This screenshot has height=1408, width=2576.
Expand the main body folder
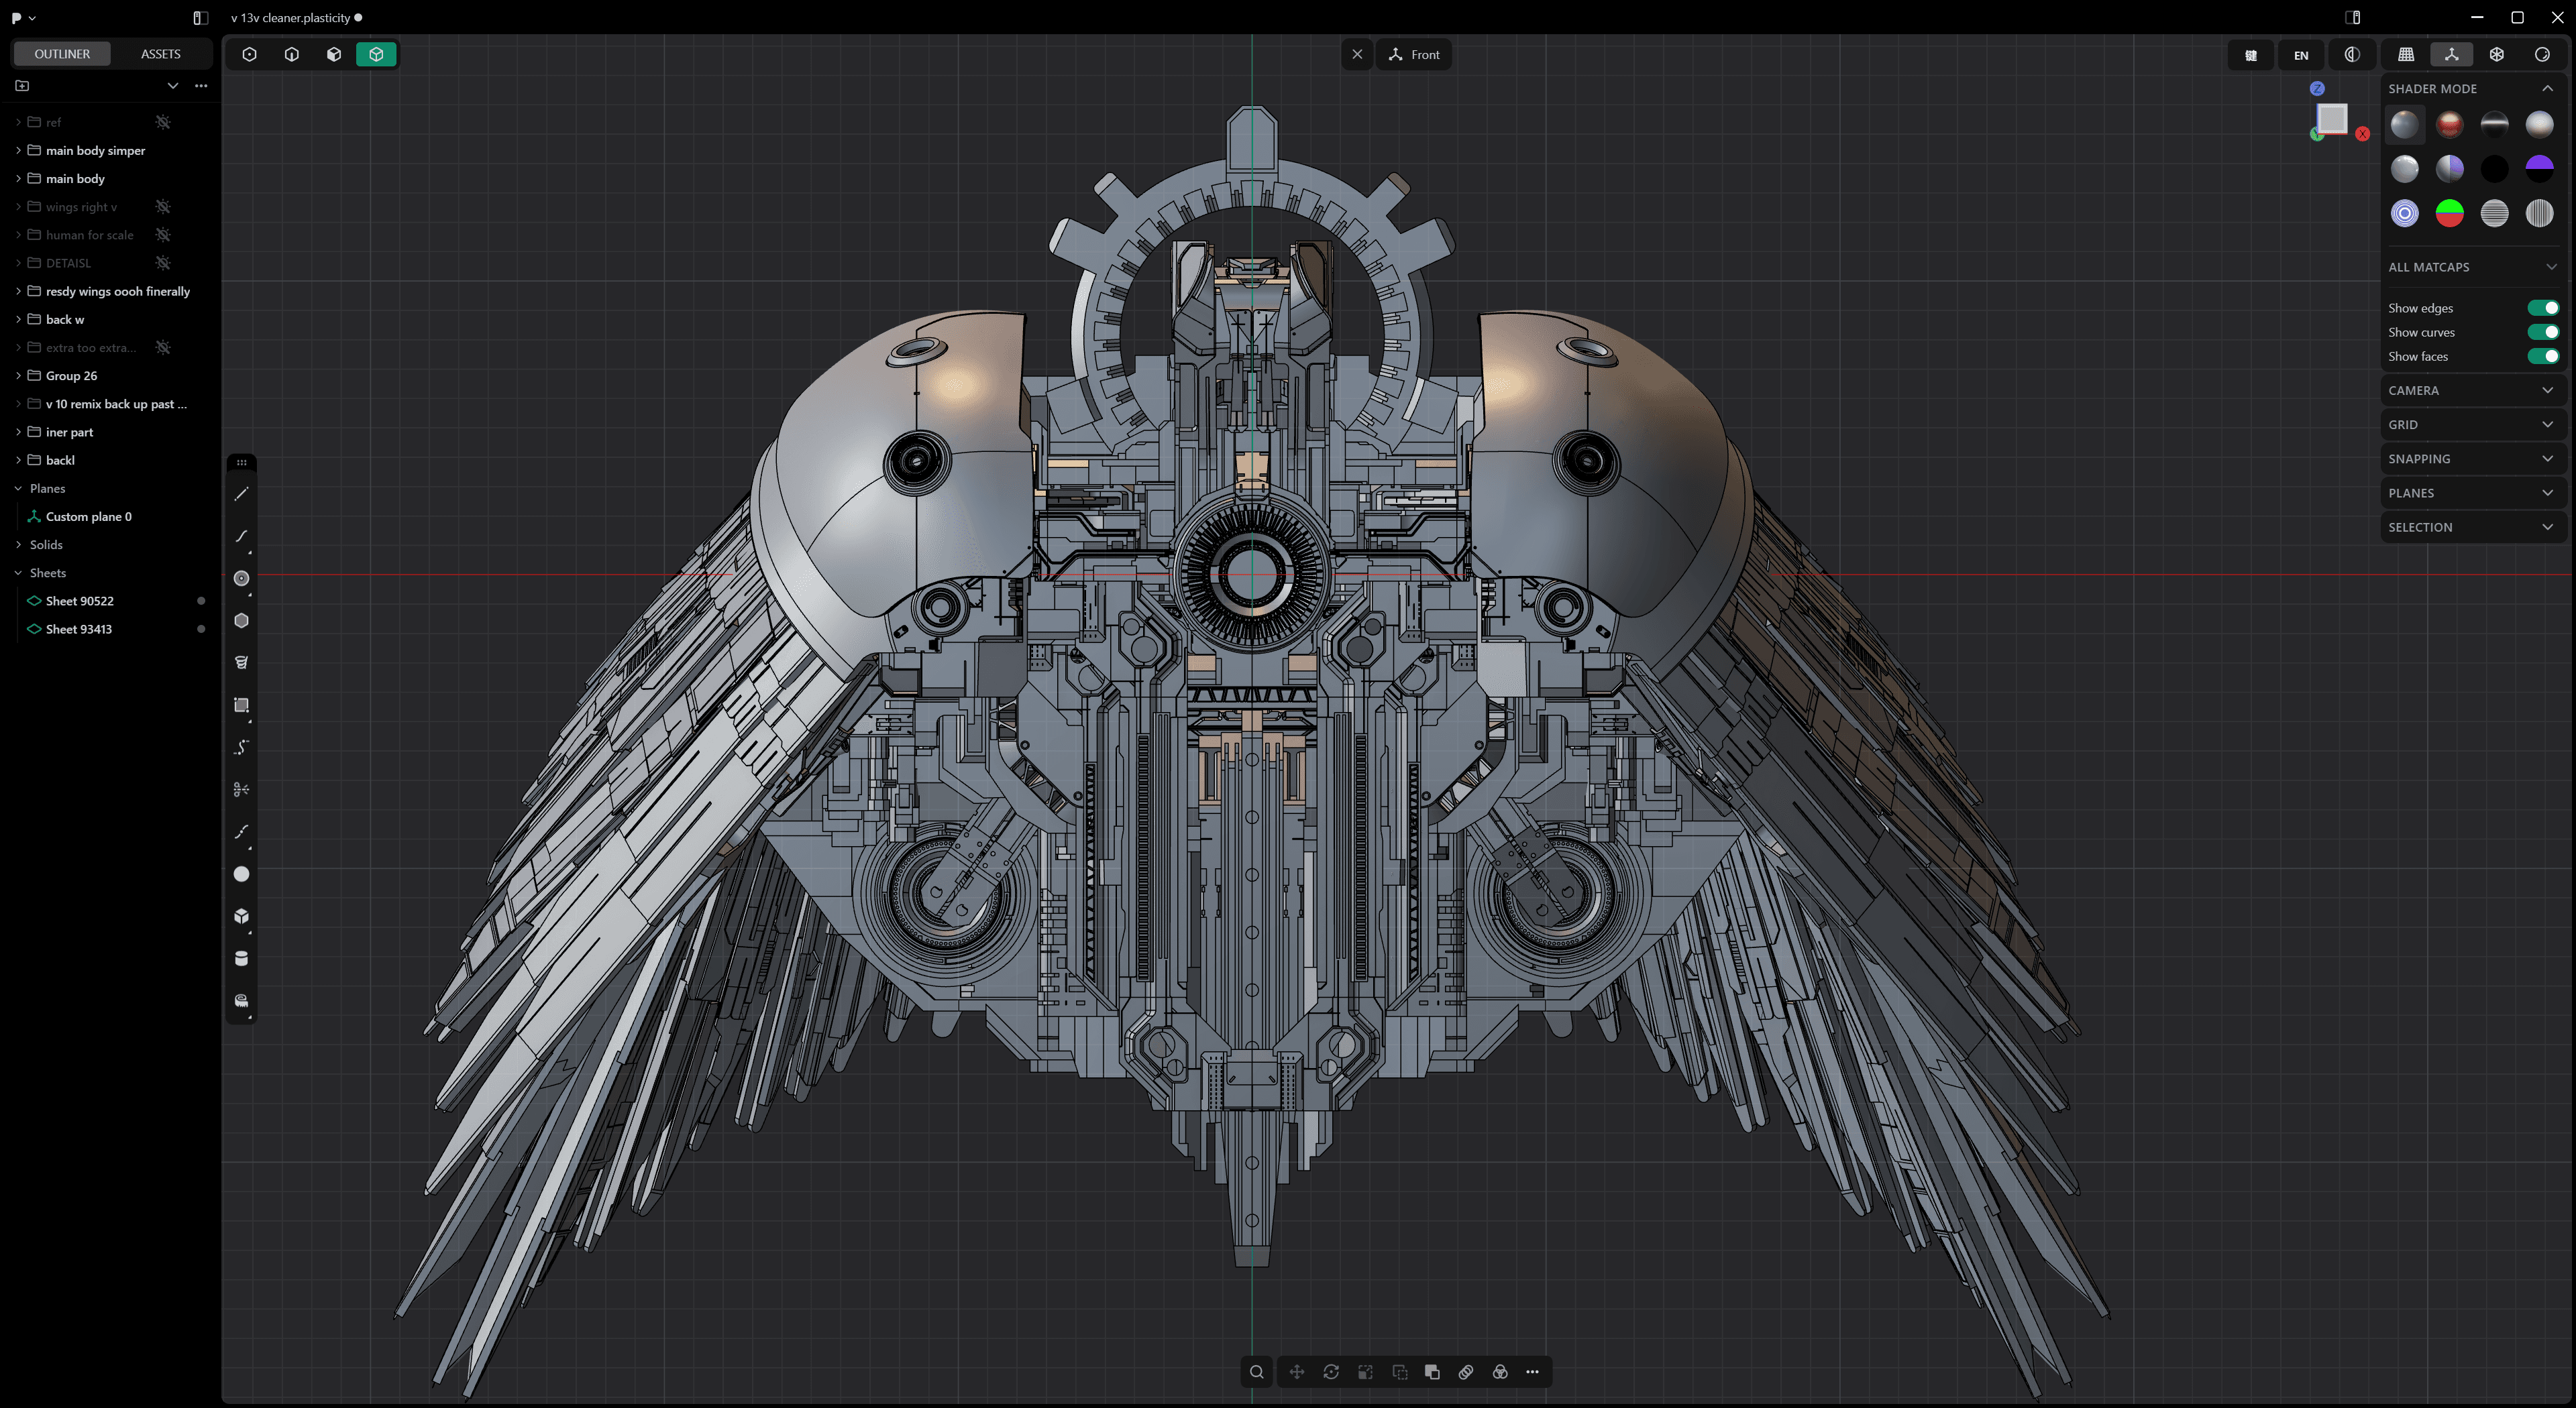pyautogui.click(x=18, y=179)
